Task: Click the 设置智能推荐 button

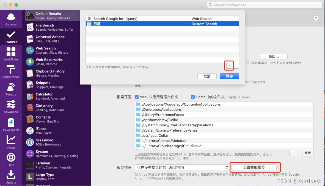Action: pyautogui.click(x=254, y=167)
